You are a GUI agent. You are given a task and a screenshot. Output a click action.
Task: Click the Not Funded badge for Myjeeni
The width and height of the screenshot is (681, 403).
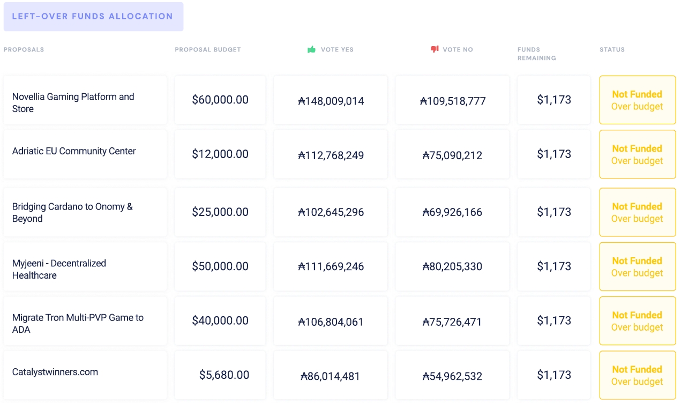tap(637, 267)
